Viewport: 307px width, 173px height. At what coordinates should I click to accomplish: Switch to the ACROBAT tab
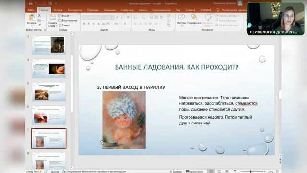point(206,10)
